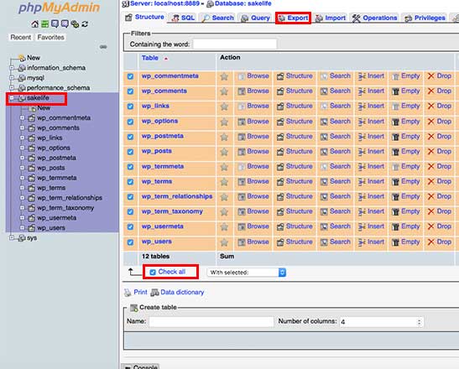This screenshot has height=369, width=459.
Task: Click Number of columns stepper arrows
Action: tap(419, 322)
